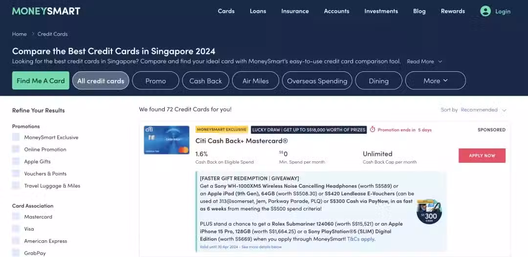Select the Promo category pill

[155, 81]
